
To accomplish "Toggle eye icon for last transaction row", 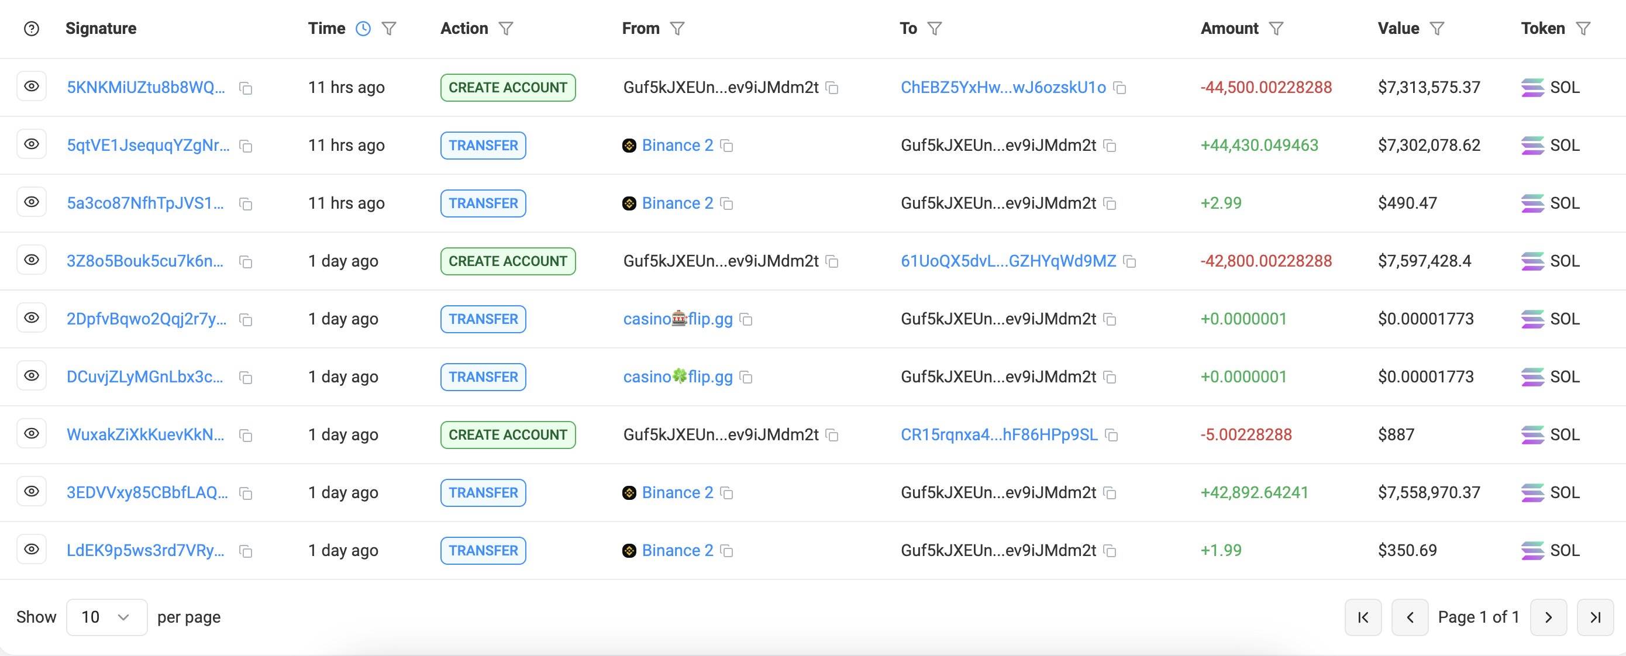I will coord(32,550).
